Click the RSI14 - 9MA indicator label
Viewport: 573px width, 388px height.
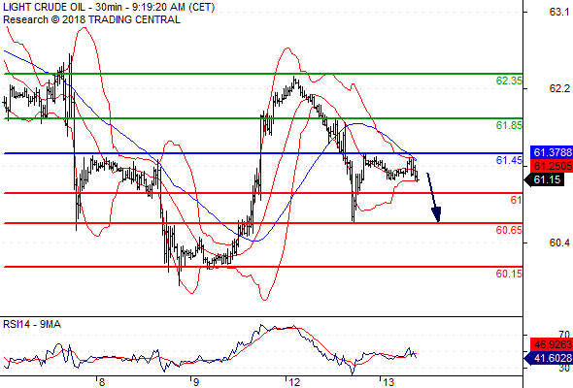(32, 324)
